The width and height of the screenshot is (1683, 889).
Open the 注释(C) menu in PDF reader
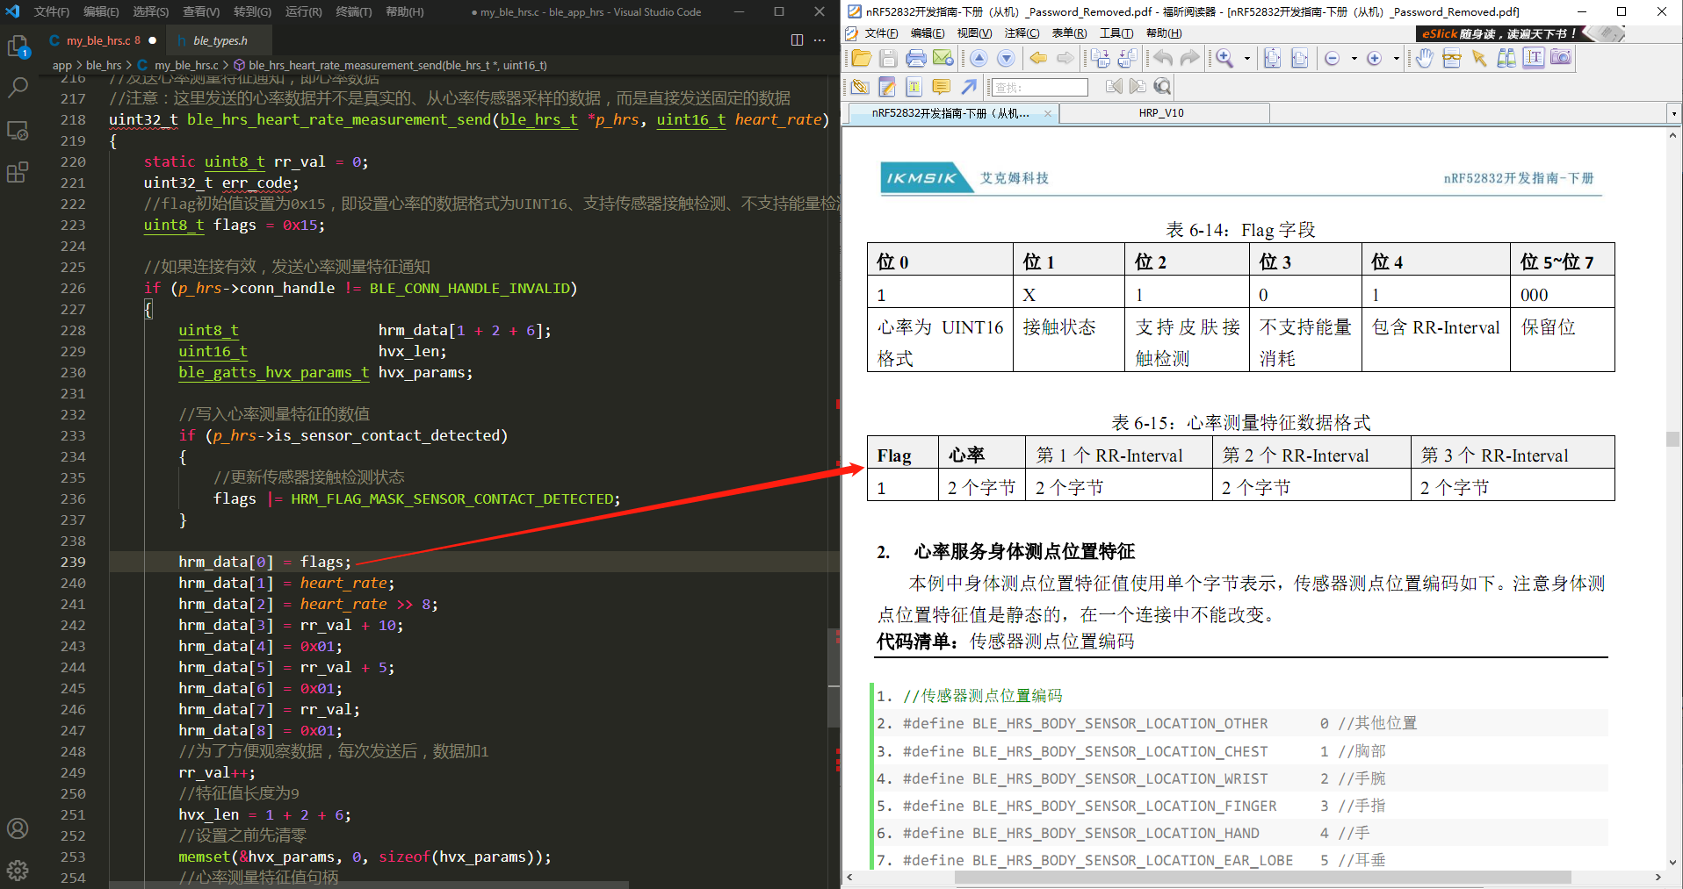[x=1022, y=33]
